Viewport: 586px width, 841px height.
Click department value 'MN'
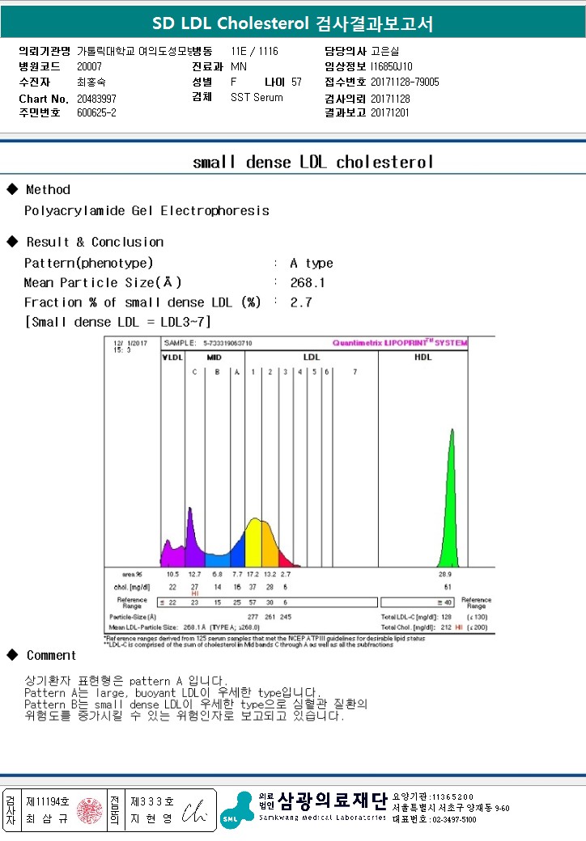(239, 66)
